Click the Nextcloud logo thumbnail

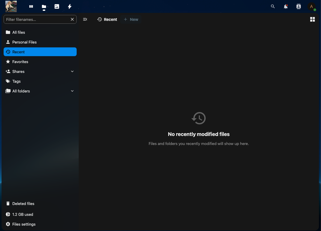click(11, 6)
